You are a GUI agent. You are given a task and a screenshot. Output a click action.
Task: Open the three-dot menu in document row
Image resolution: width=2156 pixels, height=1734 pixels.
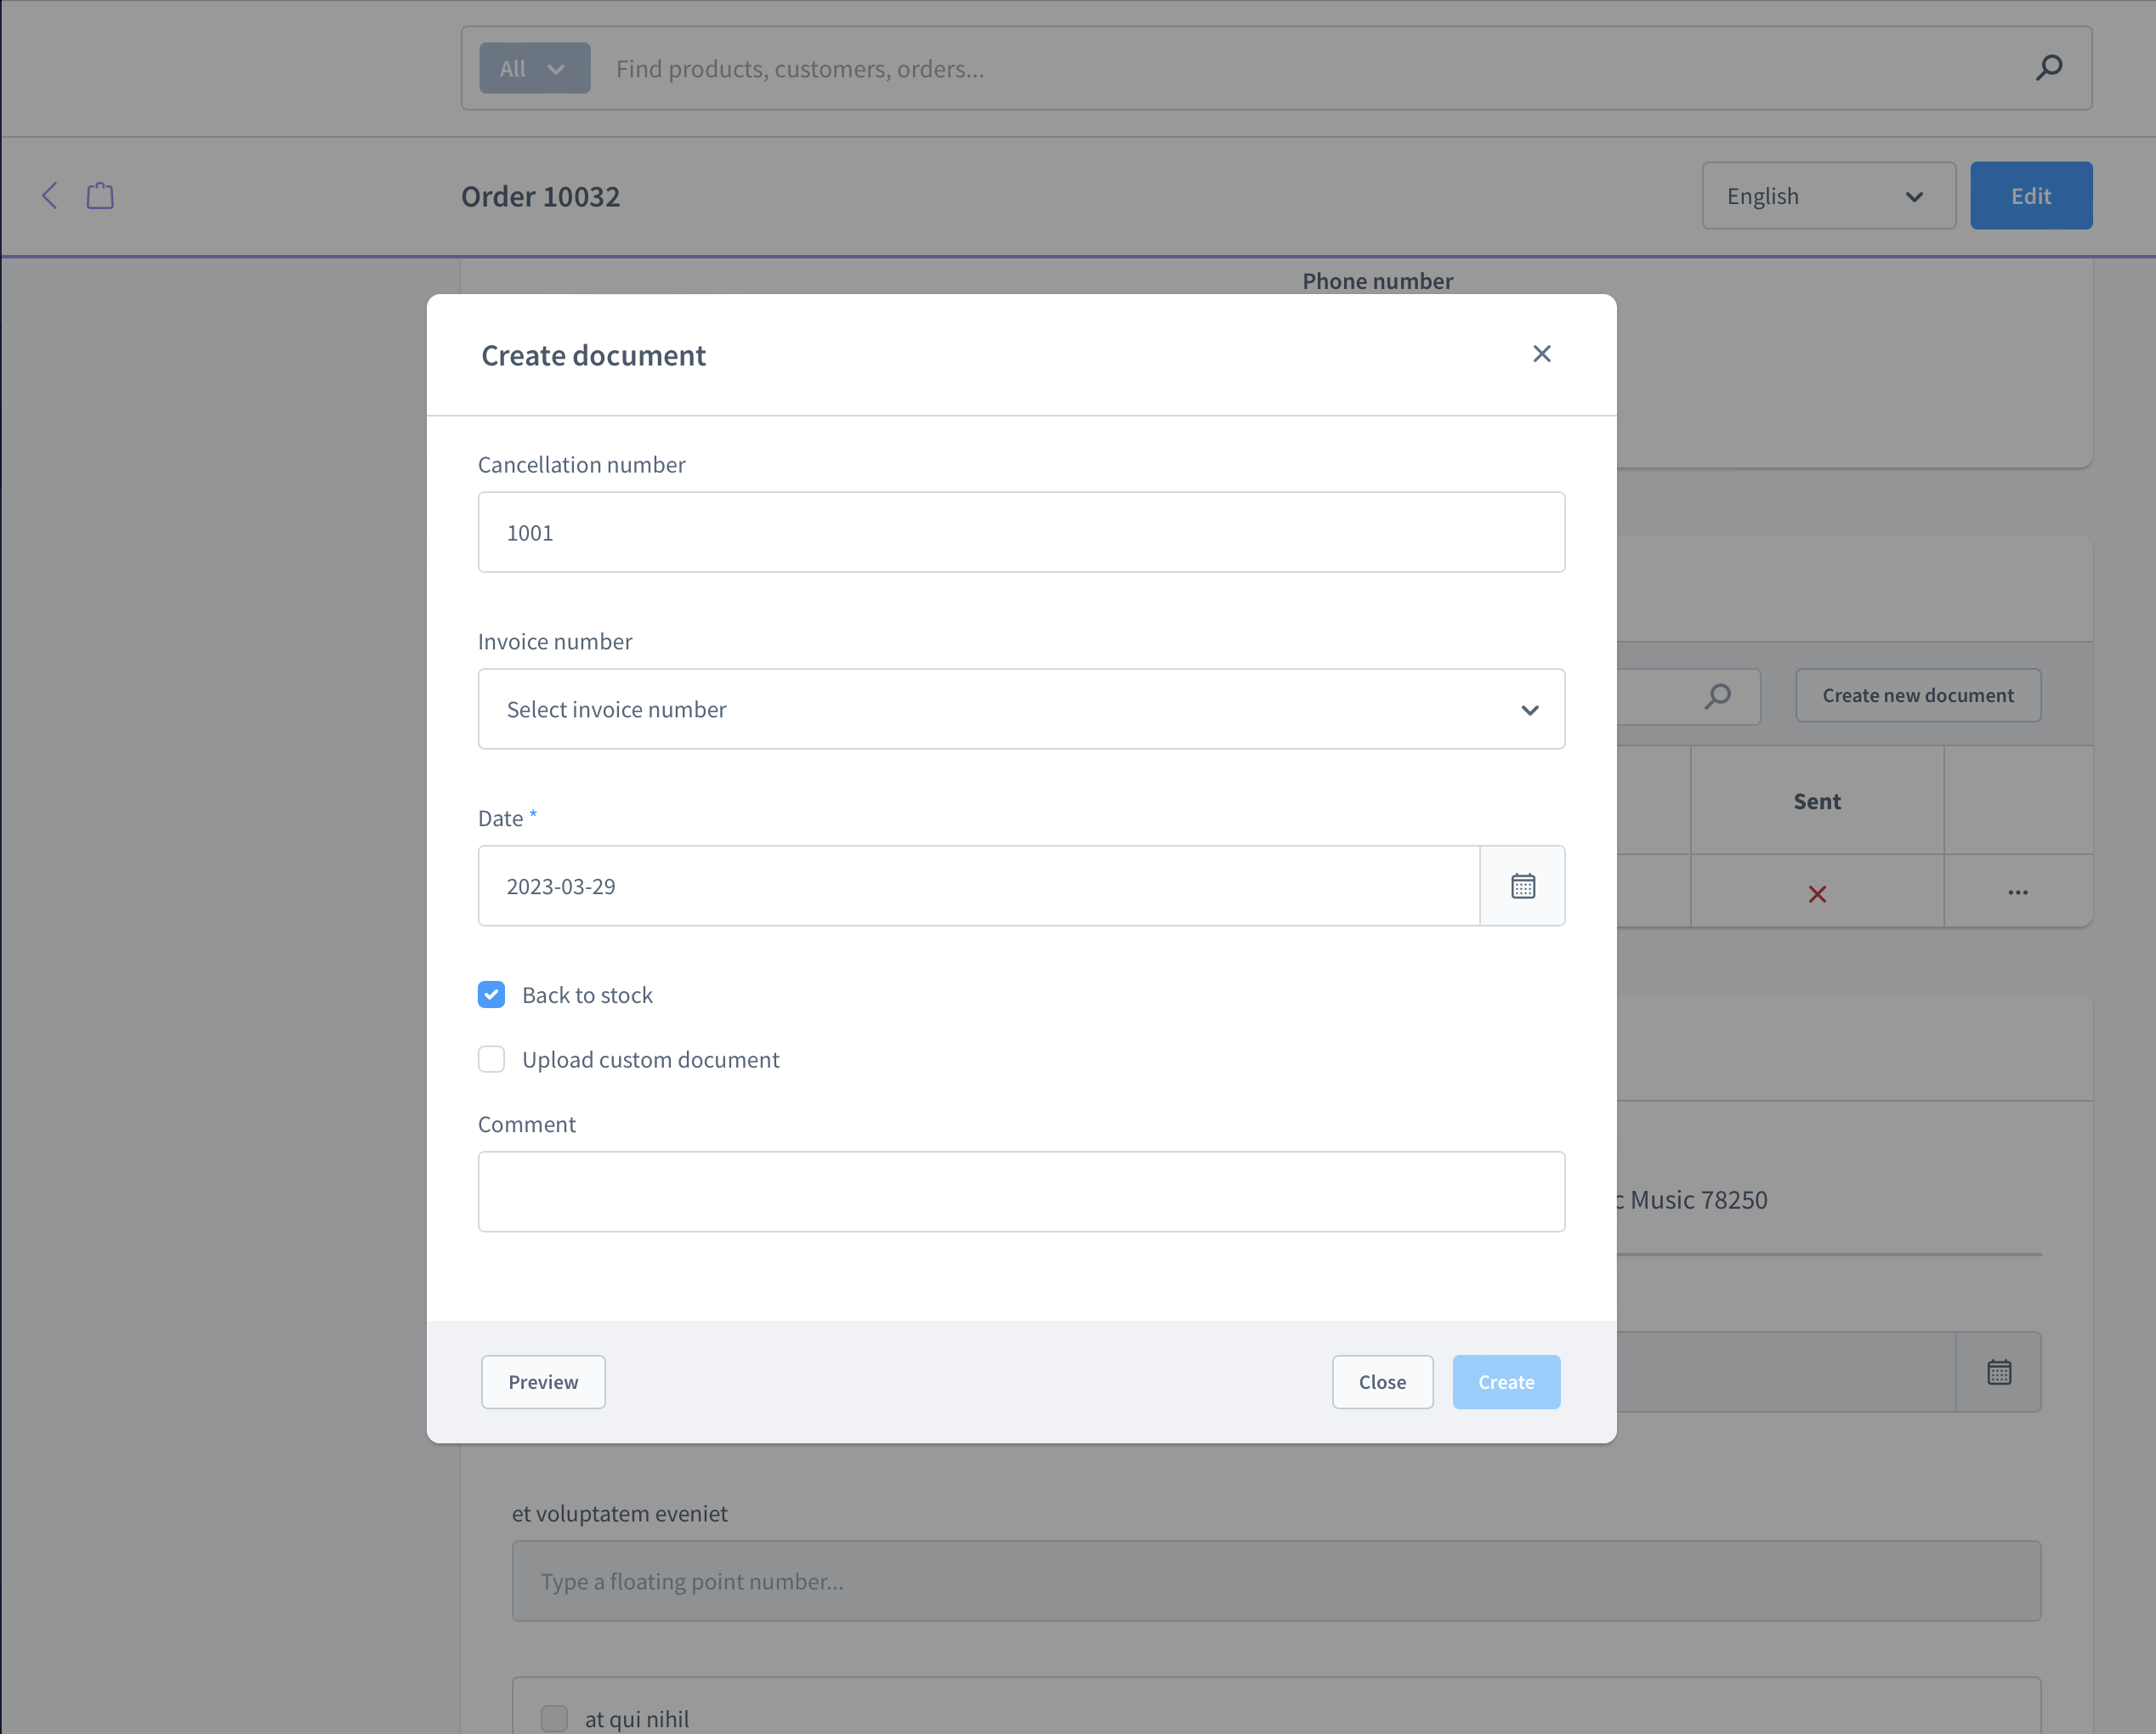(2018, 892)
